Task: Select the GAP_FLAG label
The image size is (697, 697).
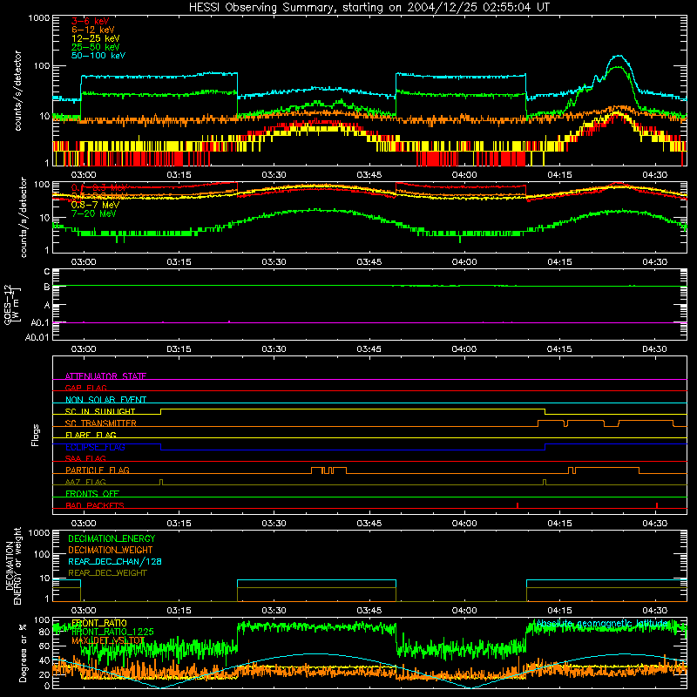Action: coord(85,388)
